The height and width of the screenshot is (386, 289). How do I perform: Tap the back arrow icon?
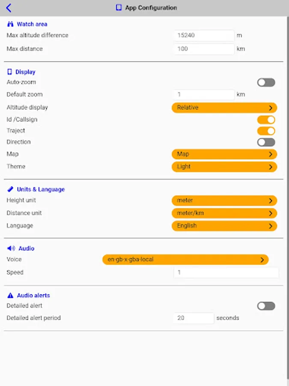[x=9, y=8]
